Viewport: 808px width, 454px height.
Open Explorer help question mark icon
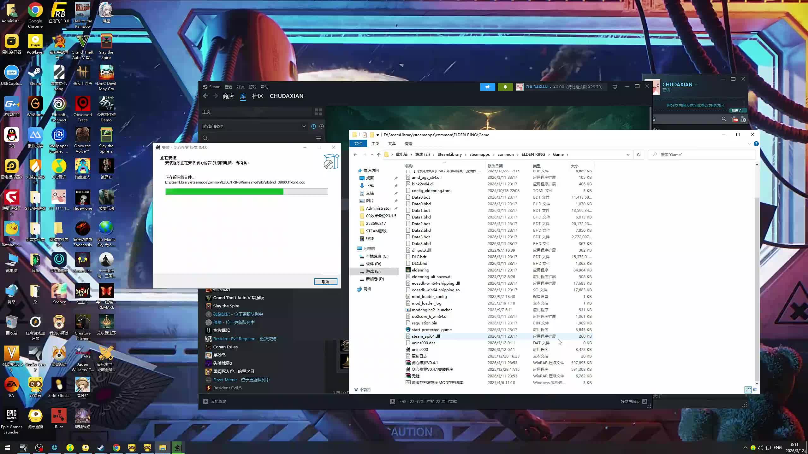(x=756, y=144)
